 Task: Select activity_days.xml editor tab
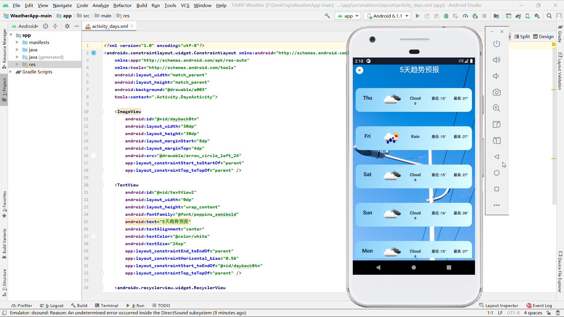110,26
